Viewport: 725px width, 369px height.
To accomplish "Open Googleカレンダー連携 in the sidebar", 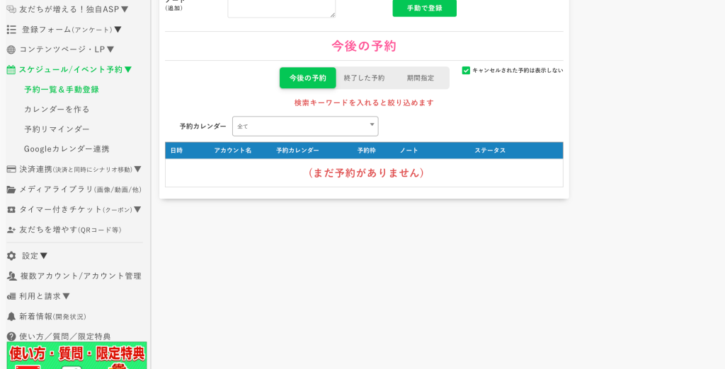I will coord(67,149).
